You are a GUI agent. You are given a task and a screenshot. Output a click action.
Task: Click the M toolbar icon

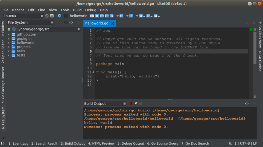point(155,16)
